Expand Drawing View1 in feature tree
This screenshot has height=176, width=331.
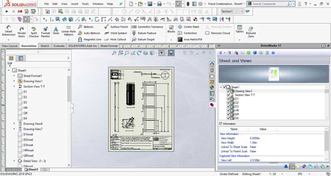coord(14,81)
